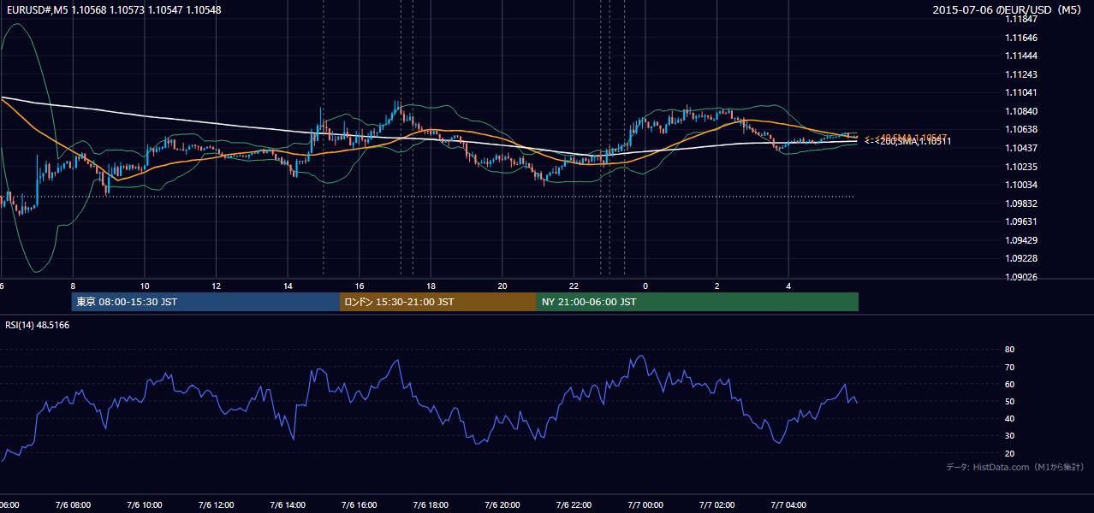Click the 1.11444 price axis label
Image resolution: width=1094 pixels, height=513 pixels.
[1021, 56]
